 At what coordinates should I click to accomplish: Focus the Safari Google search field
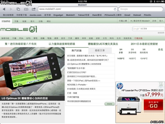141,9
